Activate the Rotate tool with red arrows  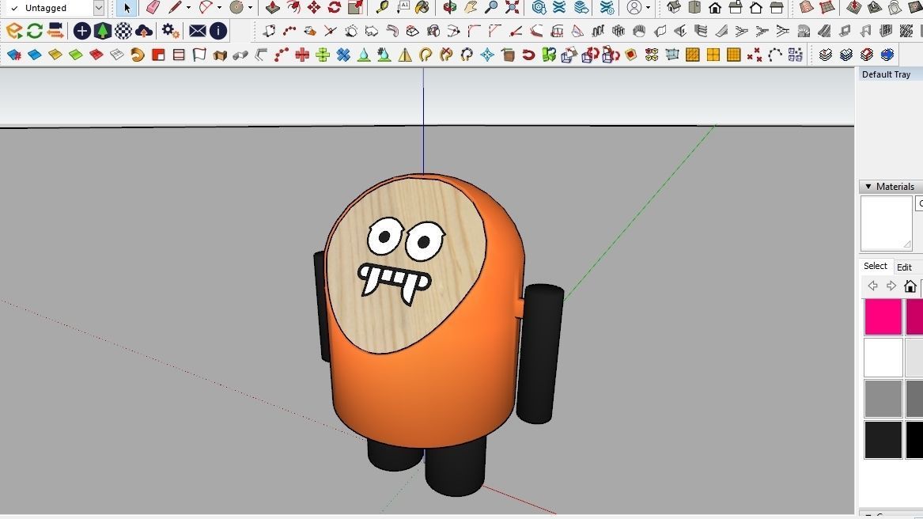(335, 8)
